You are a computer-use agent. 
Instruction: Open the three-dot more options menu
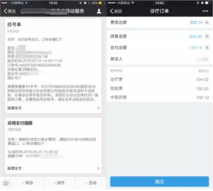coord(205,11)
